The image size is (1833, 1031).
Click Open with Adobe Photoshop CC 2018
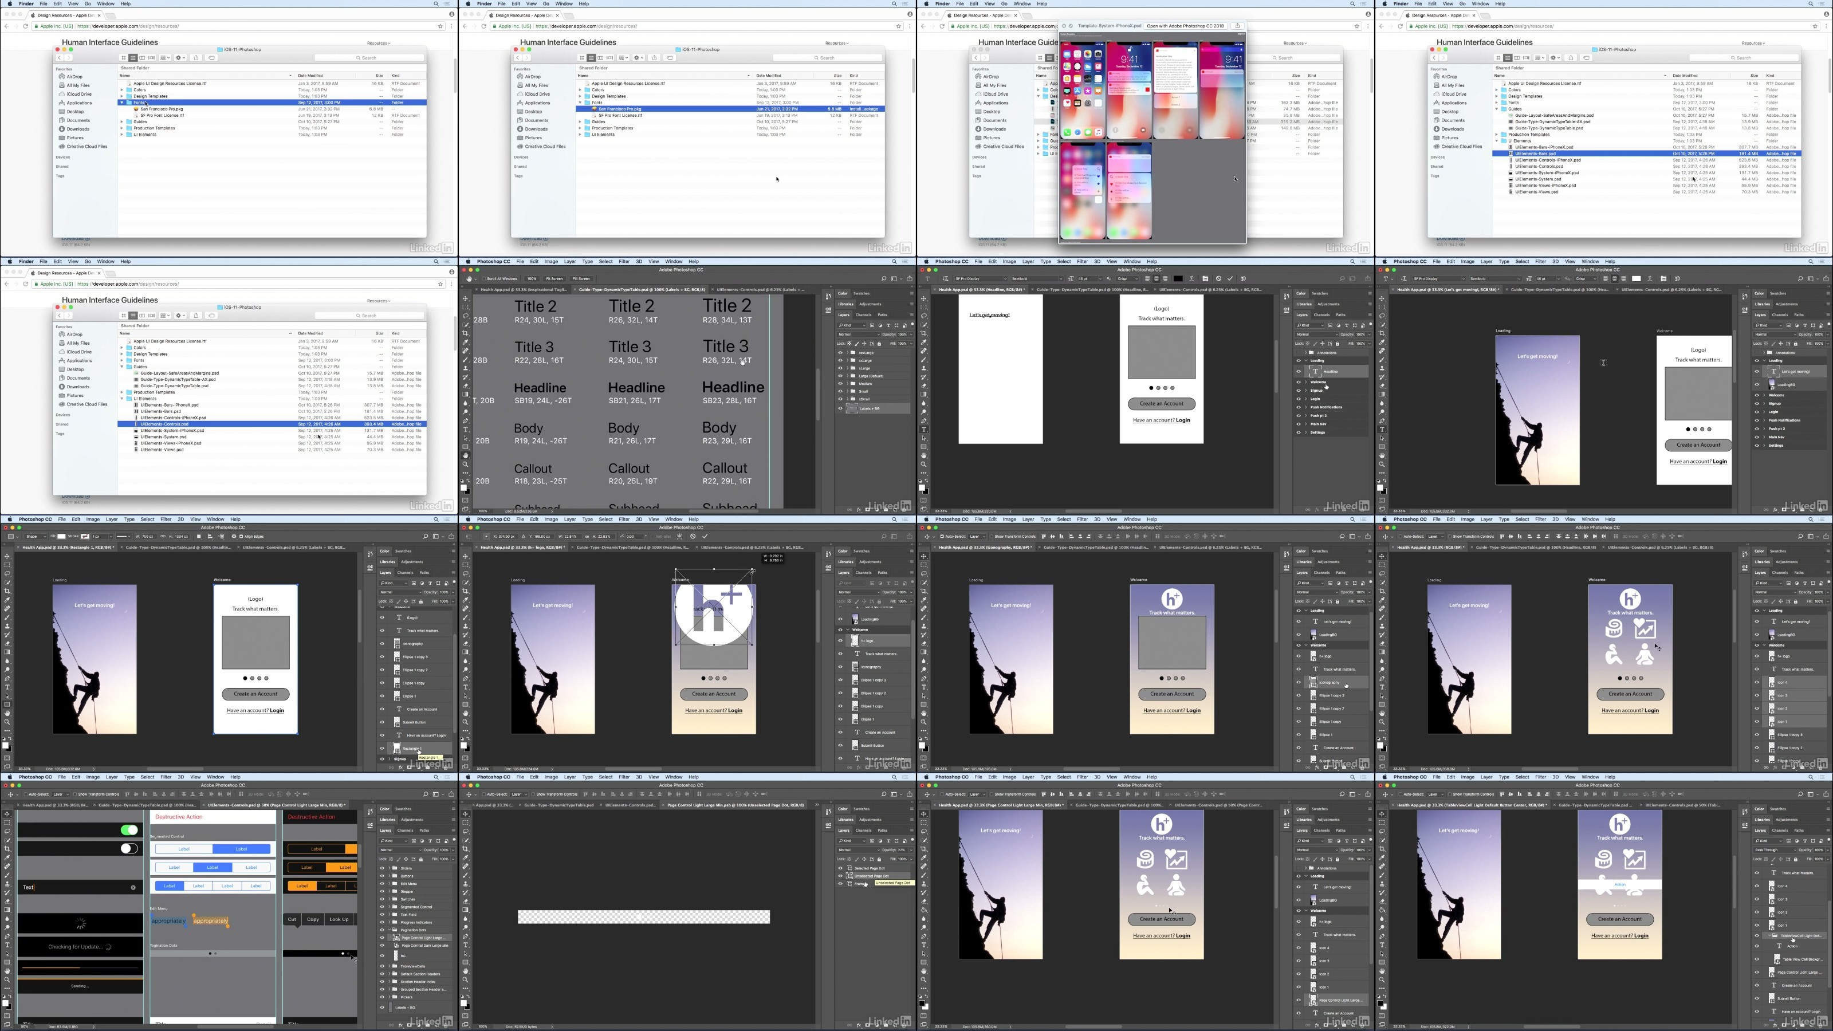click(1185, 26)
